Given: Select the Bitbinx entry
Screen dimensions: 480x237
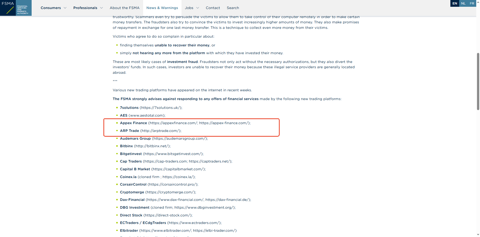Looking at the screenshot, I should click(145, 146).
